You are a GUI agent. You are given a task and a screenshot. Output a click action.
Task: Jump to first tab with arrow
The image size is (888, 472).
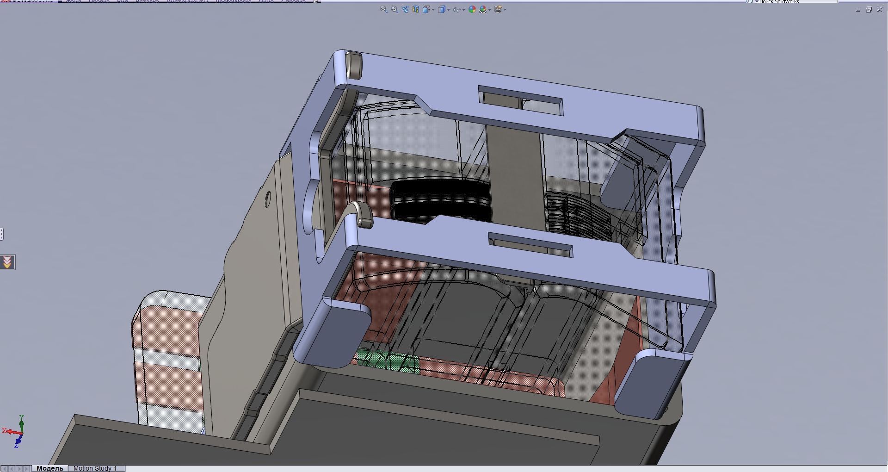pos(5,469)
